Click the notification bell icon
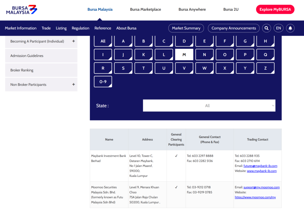This screenshot has height=210, width=304. (290, 28)
